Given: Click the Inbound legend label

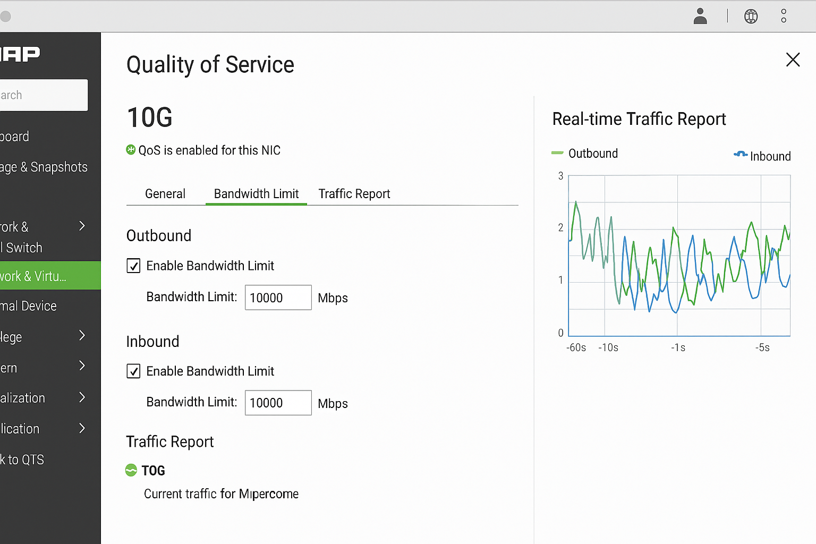Looking at the screenshot, I should tap(770, 156).
